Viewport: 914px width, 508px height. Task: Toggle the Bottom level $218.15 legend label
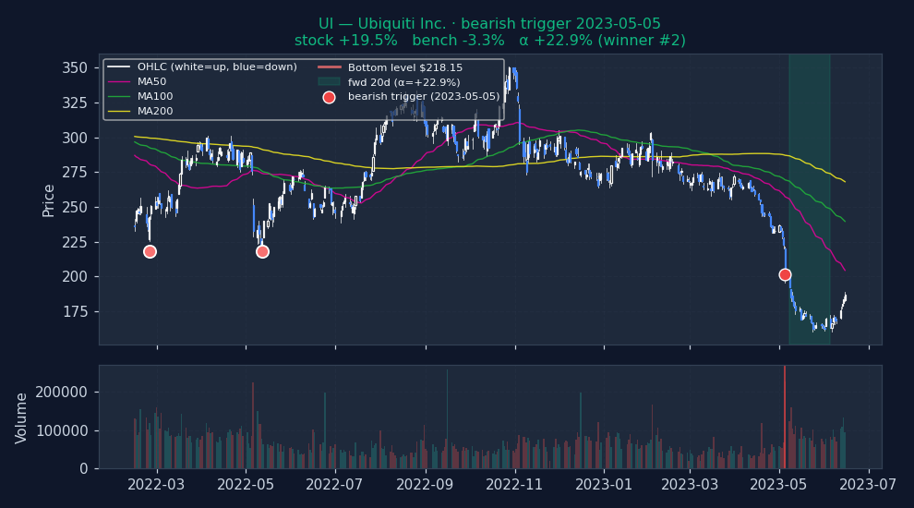tap(404, 67)
